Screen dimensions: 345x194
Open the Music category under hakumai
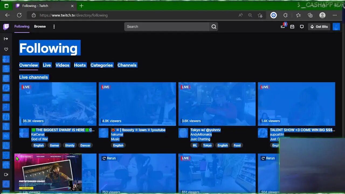[115, 139]
